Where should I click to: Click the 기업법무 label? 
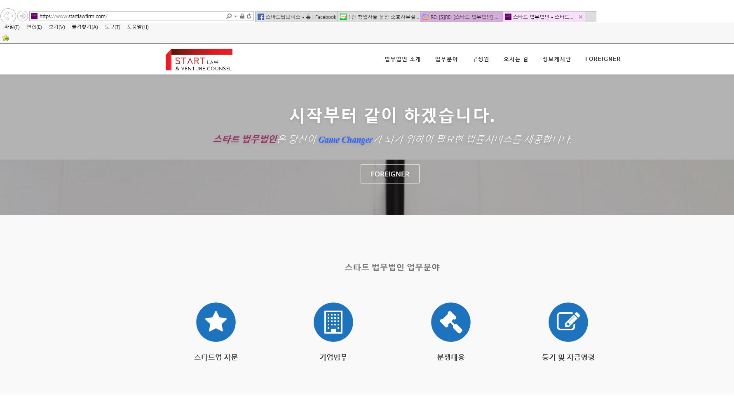point(333,357)
